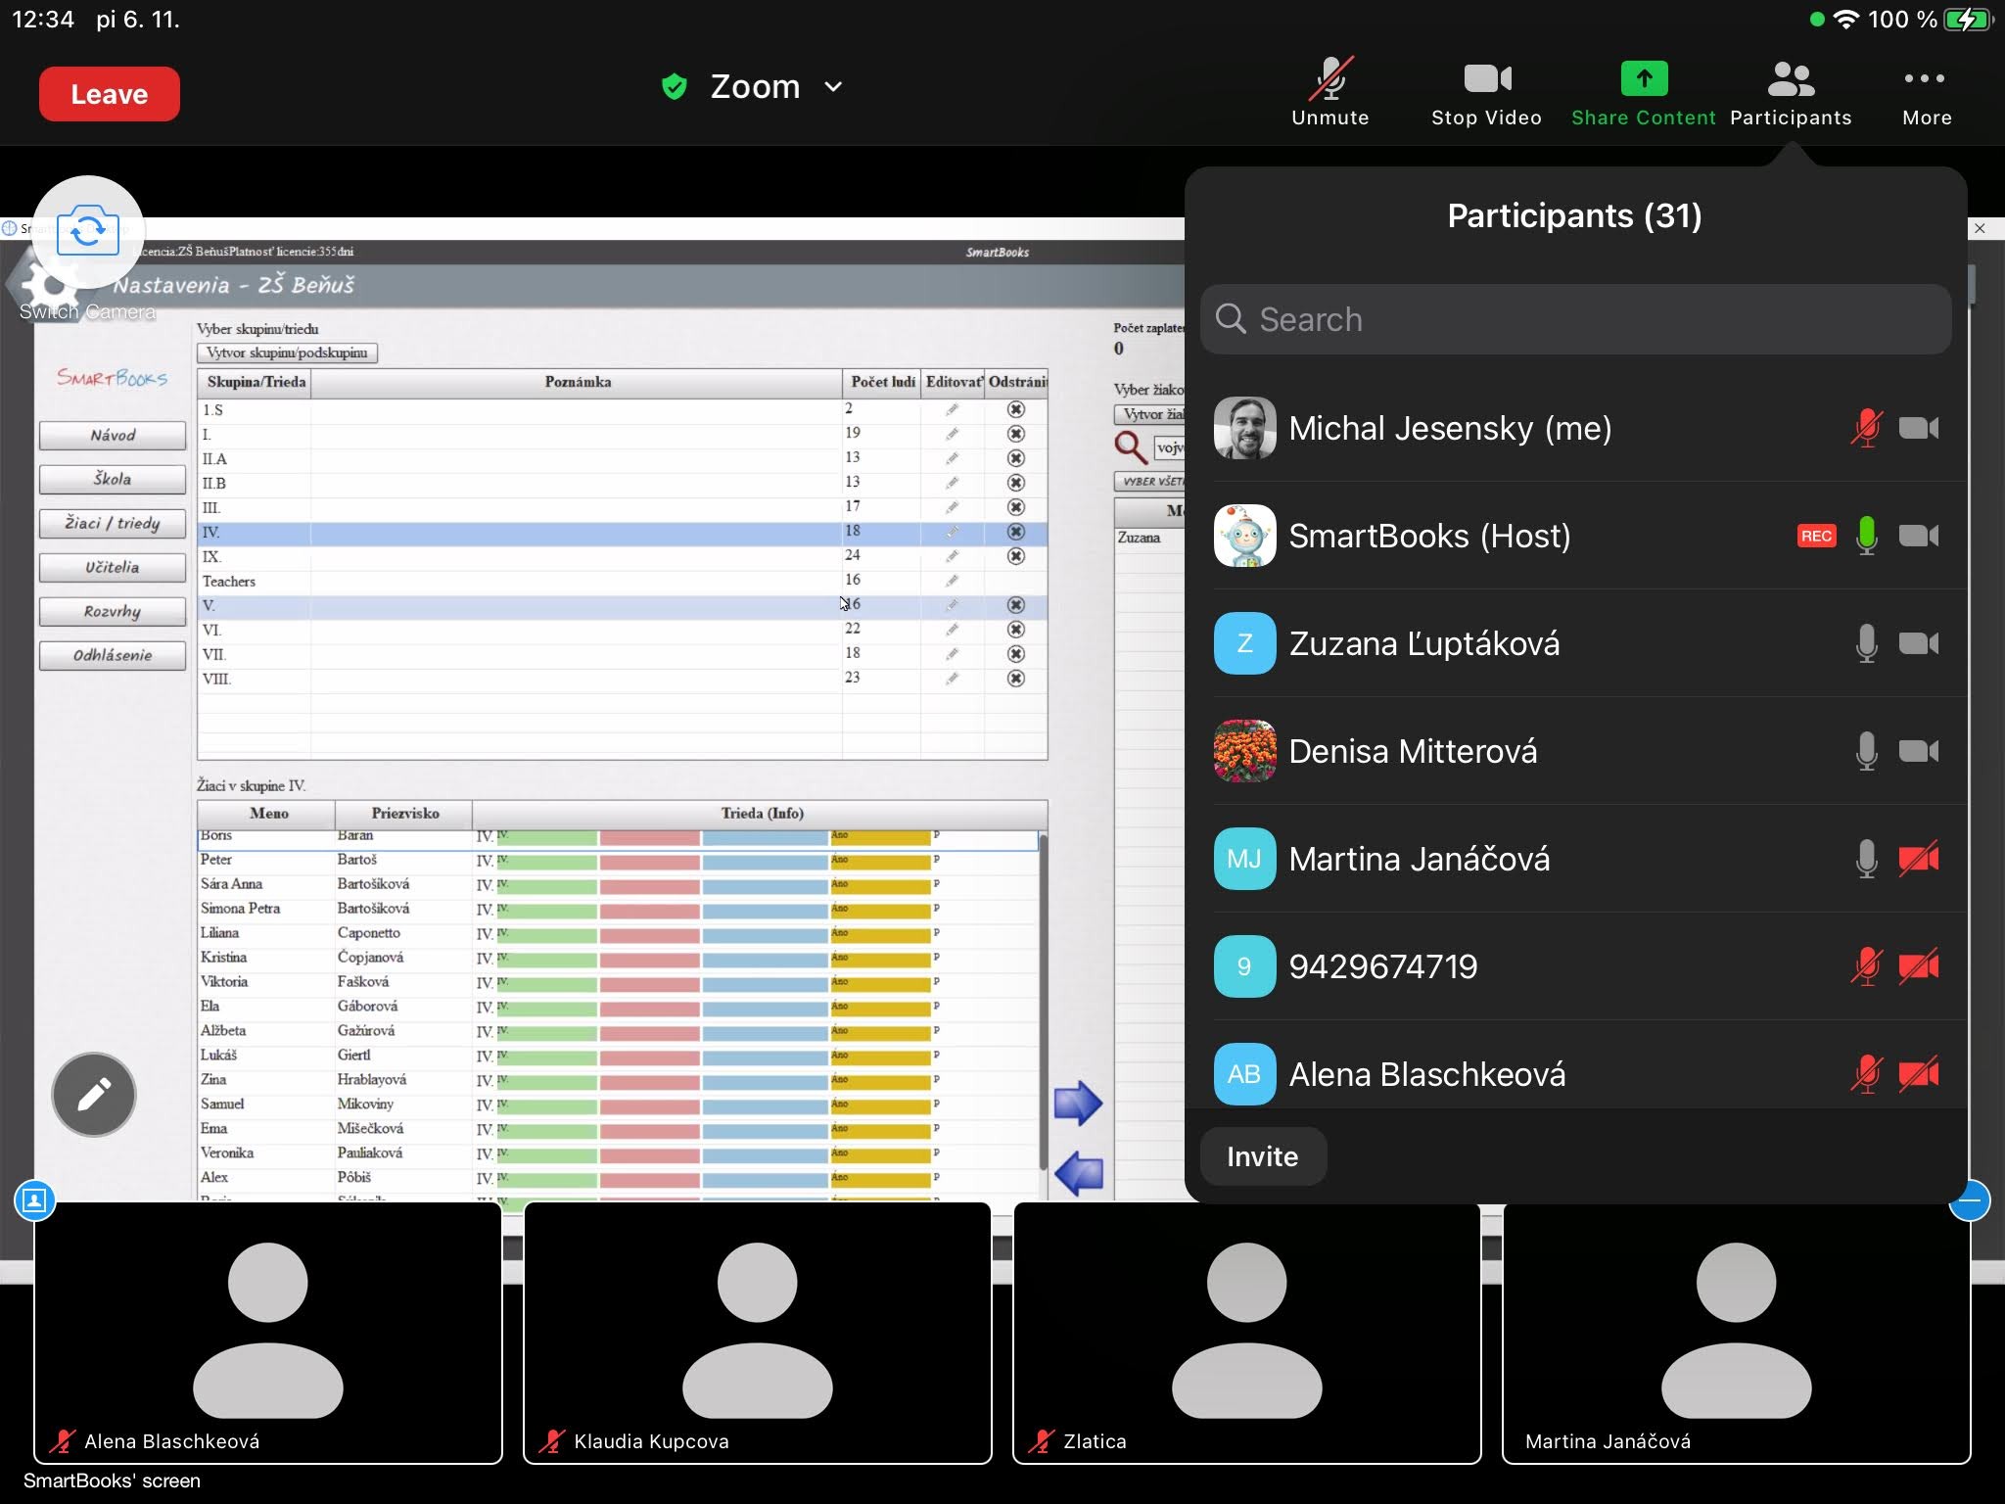Select group row VIII. in class table
Image resolution: width=2005 pixels, height=1504 pixels.
pyautogui.click(x=623, y=679)
